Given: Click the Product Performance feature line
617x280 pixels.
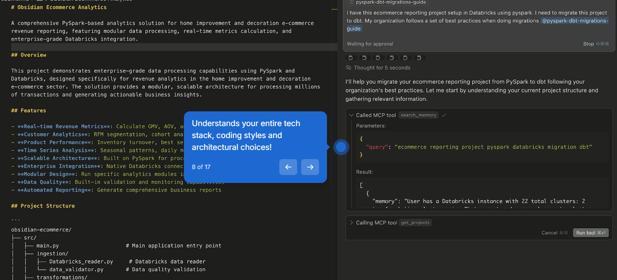Looking at the screenshot, I should click(97, 142).
